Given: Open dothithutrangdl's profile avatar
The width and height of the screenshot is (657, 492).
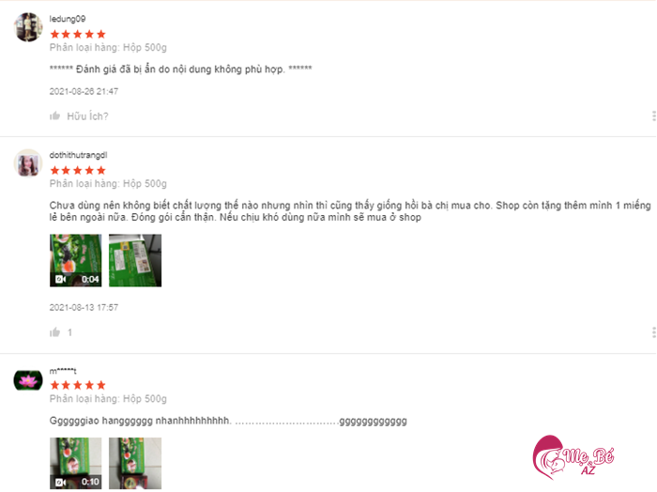Looking at the screenshot, I should coord(28,163).
